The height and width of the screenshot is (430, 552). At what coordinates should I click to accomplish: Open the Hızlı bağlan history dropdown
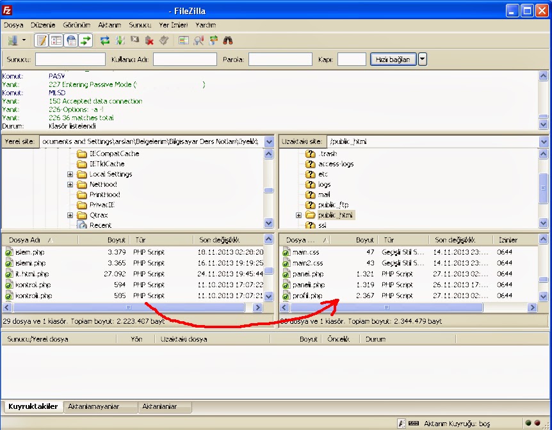coord(422,59)
